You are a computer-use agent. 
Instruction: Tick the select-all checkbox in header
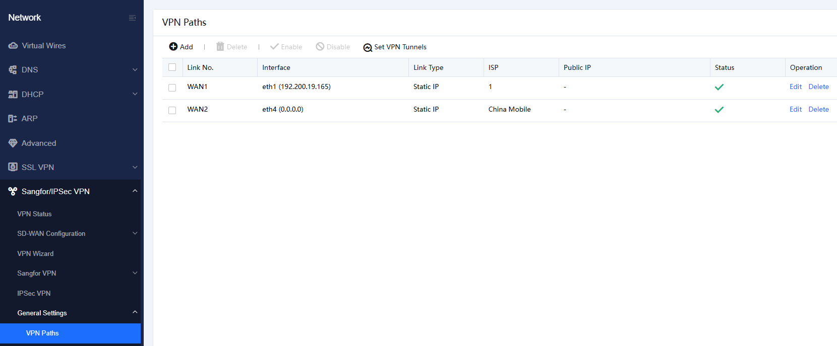[x=172, y=67]
